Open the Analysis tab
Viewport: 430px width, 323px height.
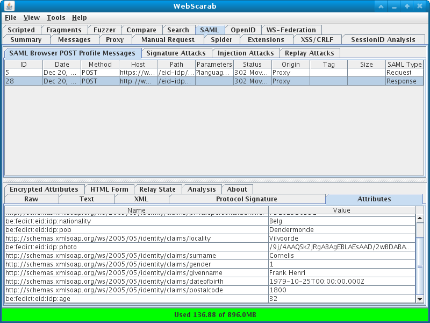(x=202, y=189)
